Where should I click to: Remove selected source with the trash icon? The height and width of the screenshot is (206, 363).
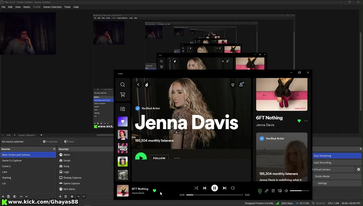tap(66, 197)
